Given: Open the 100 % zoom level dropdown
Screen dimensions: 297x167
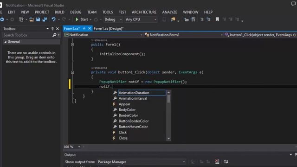Looking at the screenshot, I should [x=72, y=147].
